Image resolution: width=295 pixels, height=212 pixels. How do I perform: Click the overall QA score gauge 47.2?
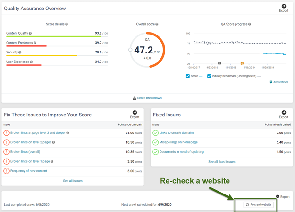pos(147,50)
